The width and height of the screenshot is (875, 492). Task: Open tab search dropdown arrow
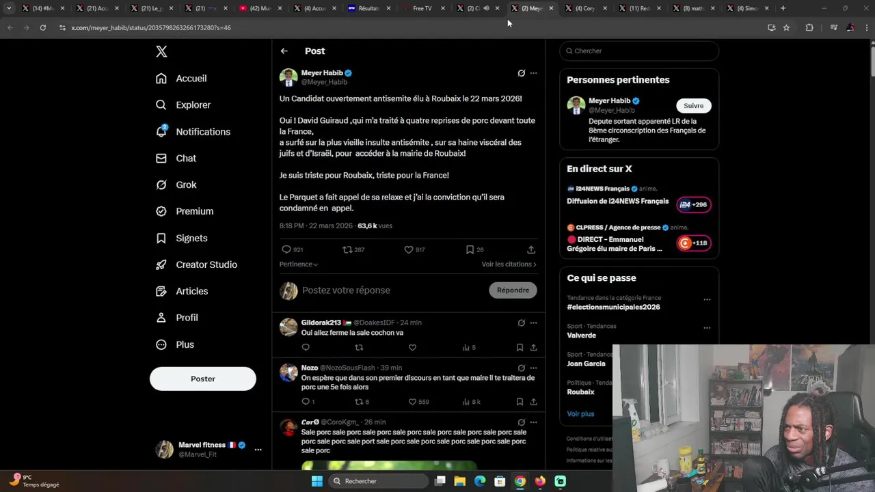(x=9, y=8)
